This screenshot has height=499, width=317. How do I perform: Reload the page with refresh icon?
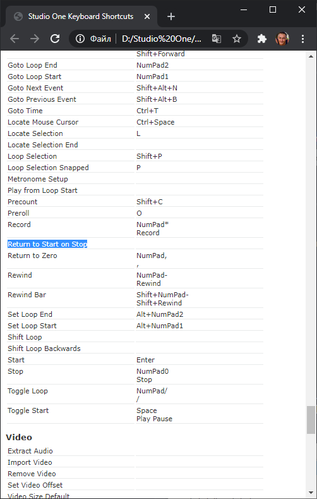click(x=55, y=39)
